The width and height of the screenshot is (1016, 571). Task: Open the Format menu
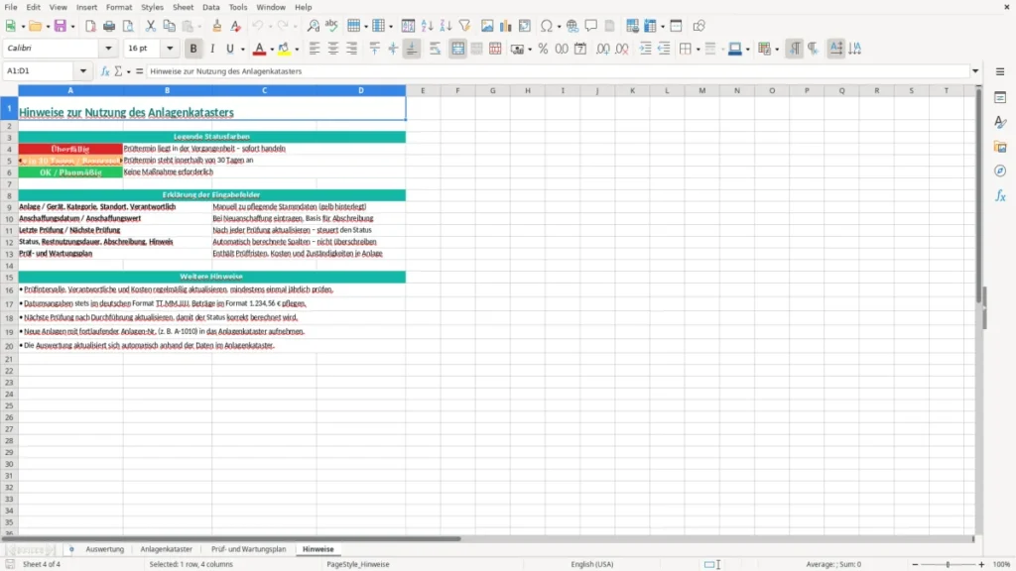[x=119, y=7]
